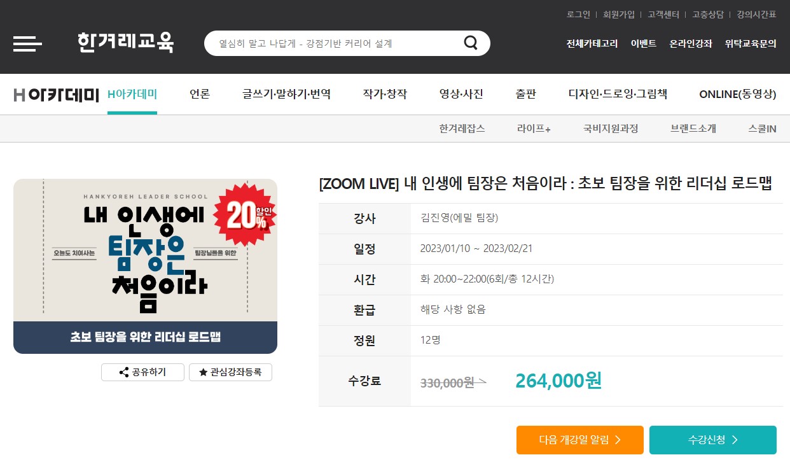
Task: Click the H아카데미 logo
Action: point(57,95)
